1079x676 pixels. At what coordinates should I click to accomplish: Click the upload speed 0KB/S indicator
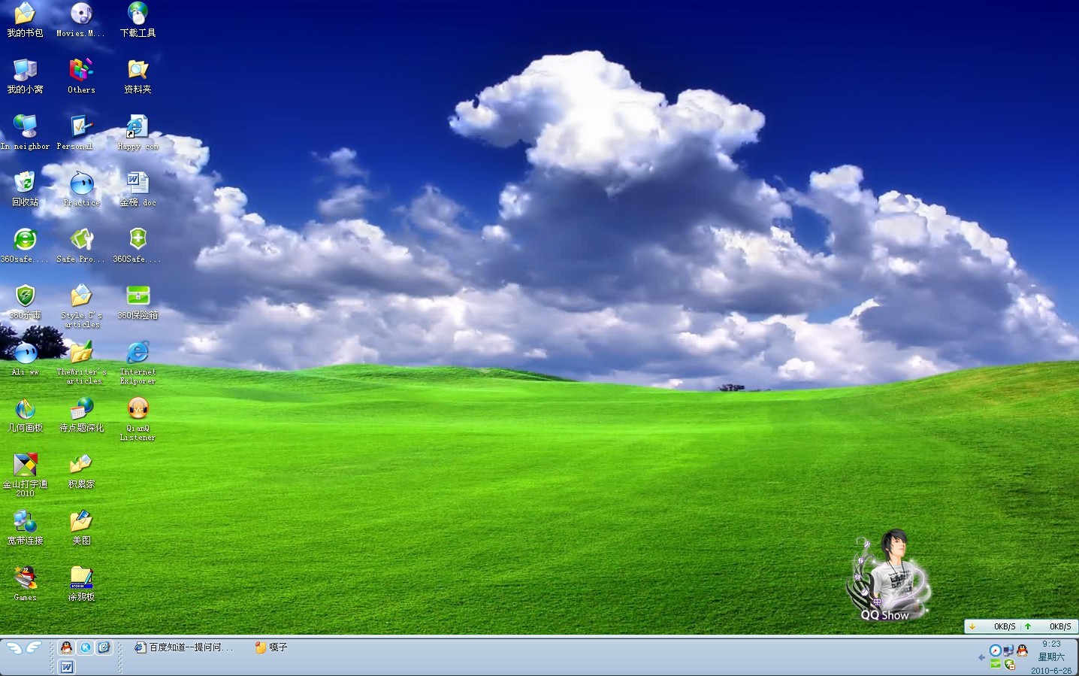pos(1048,626)
